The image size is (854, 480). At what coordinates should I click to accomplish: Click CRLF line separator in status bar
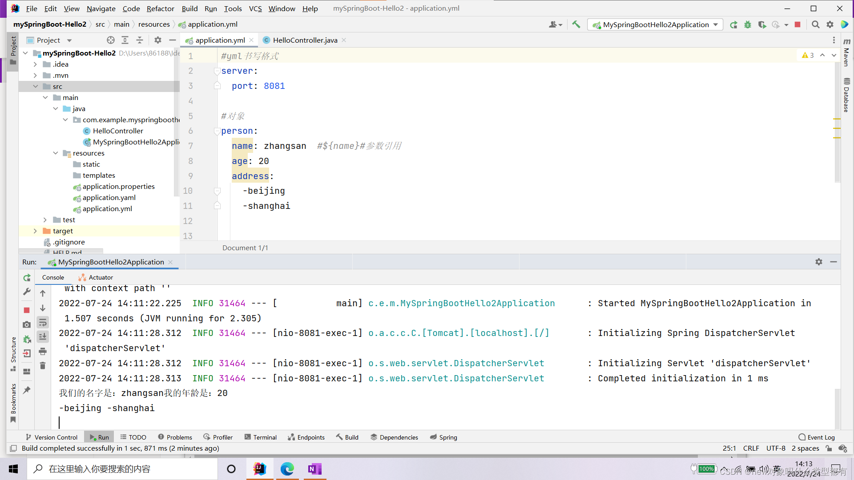pos(751,448)
